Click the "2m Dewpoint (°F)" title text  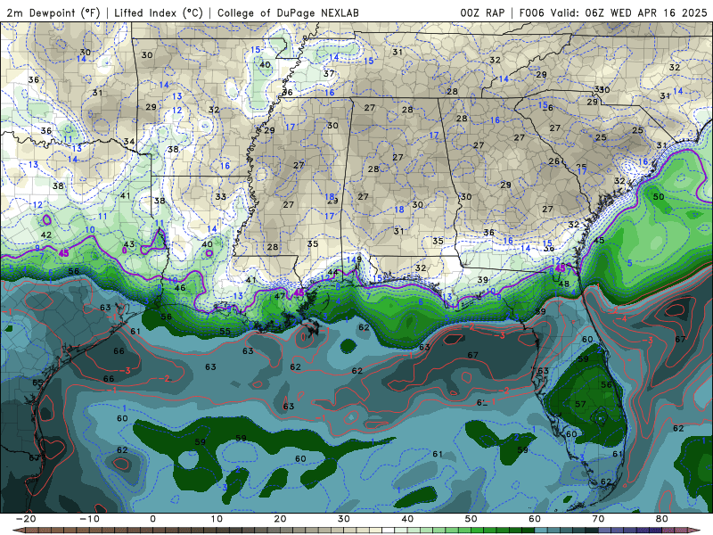coord(53,12)
